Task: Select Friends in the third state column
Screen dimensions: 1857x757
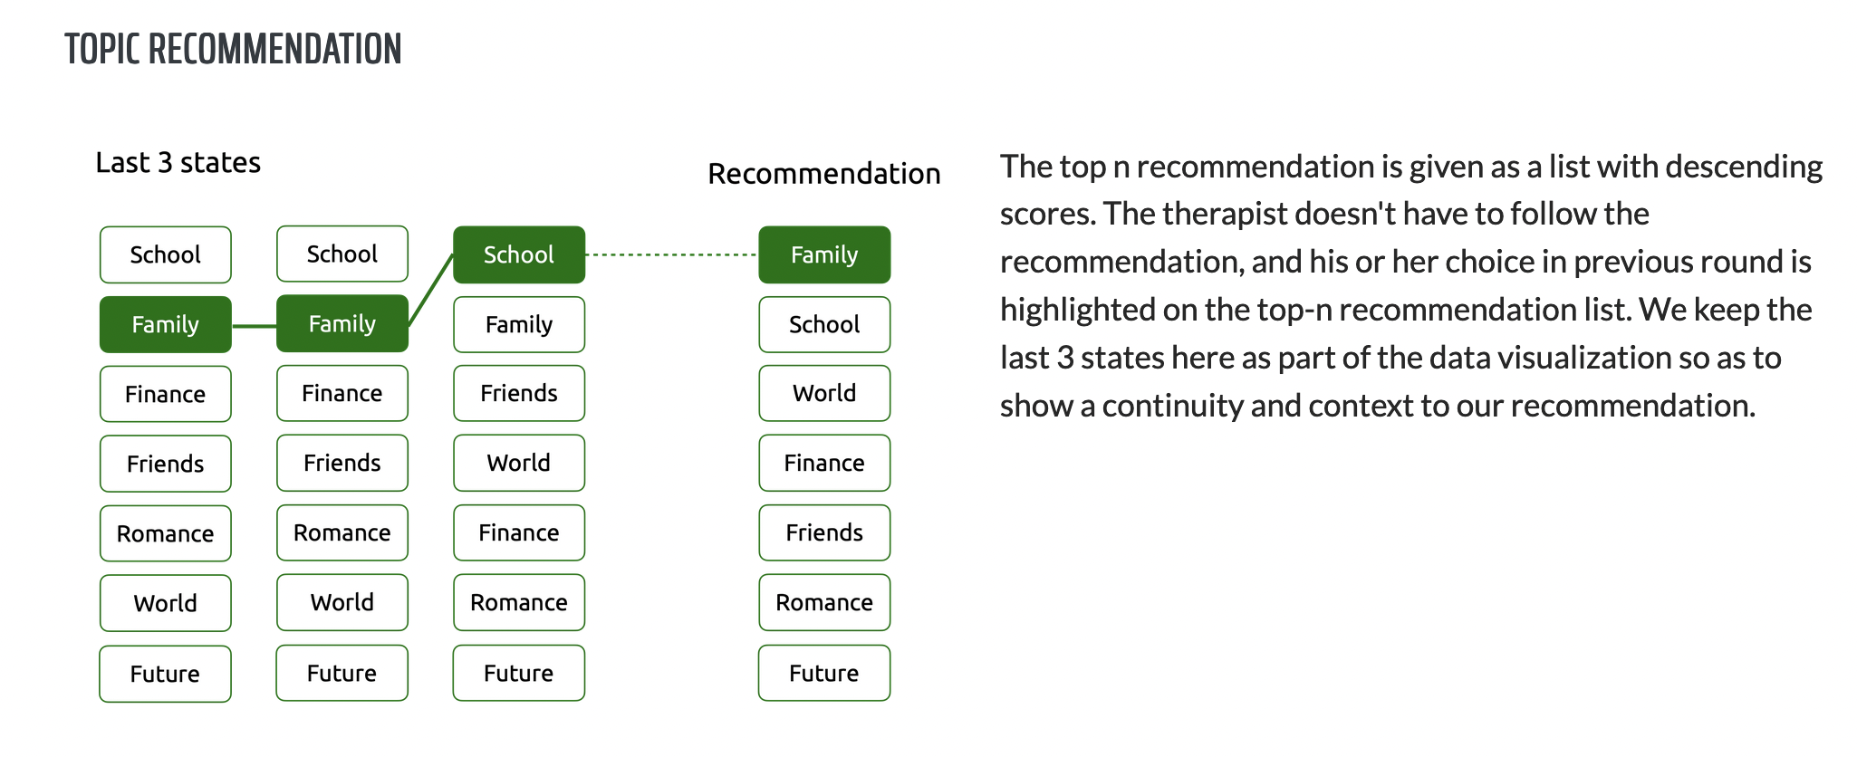Action: point(519,393)
